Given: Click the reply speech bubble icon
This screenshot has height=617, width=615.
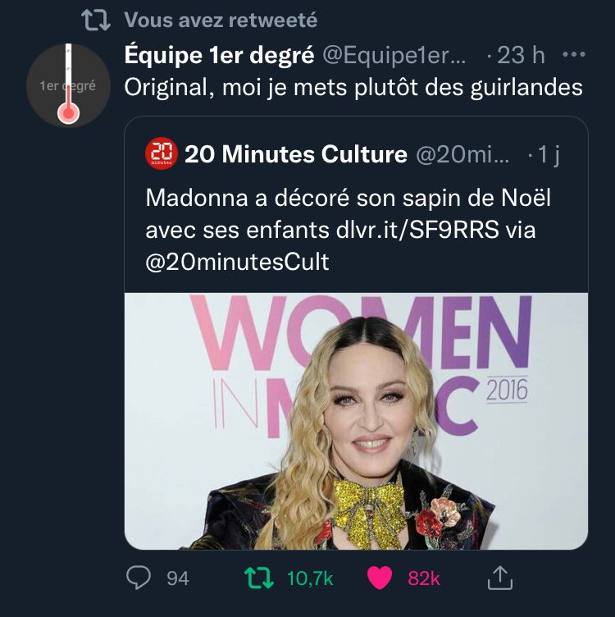Looking at the screenshot, I should point(140,578).
